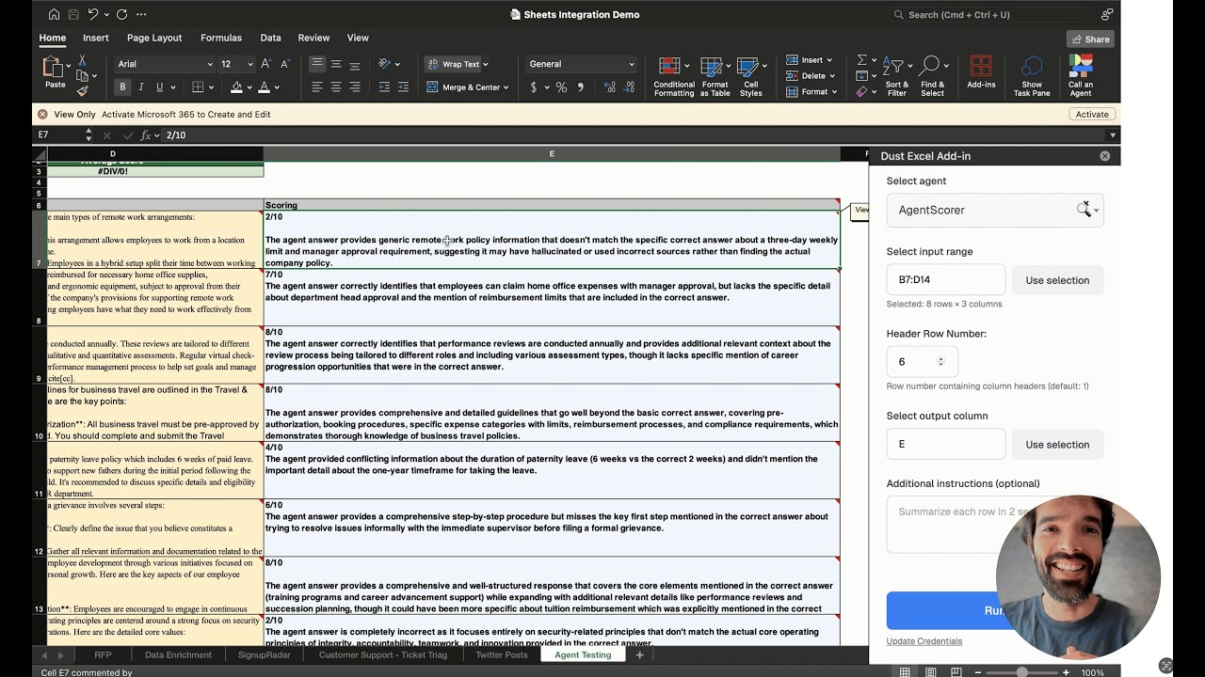Click the fill color swatch
Image resolution: width=1205 pixels, height=677 pixels.
(x=236, y=87)
